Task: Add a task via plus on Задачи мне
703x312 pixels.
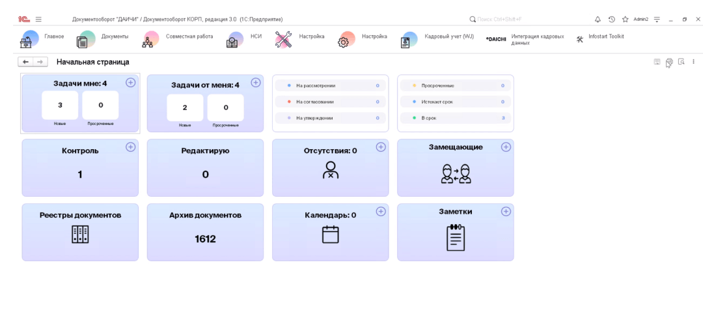Action: (x=130, y=82)
